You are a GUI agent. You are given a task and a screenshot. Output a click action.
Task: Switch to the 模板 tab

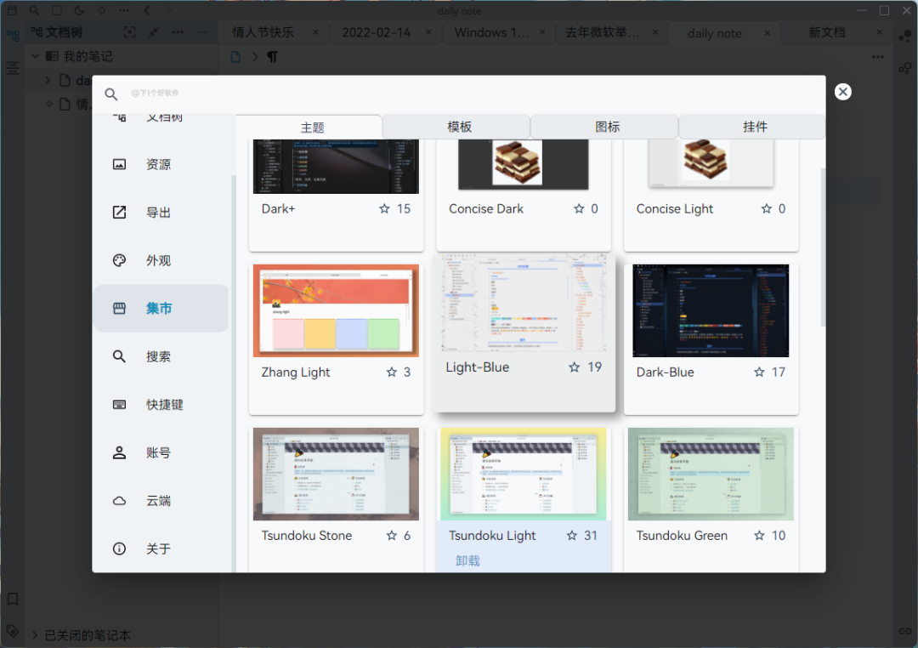[459, 127]
